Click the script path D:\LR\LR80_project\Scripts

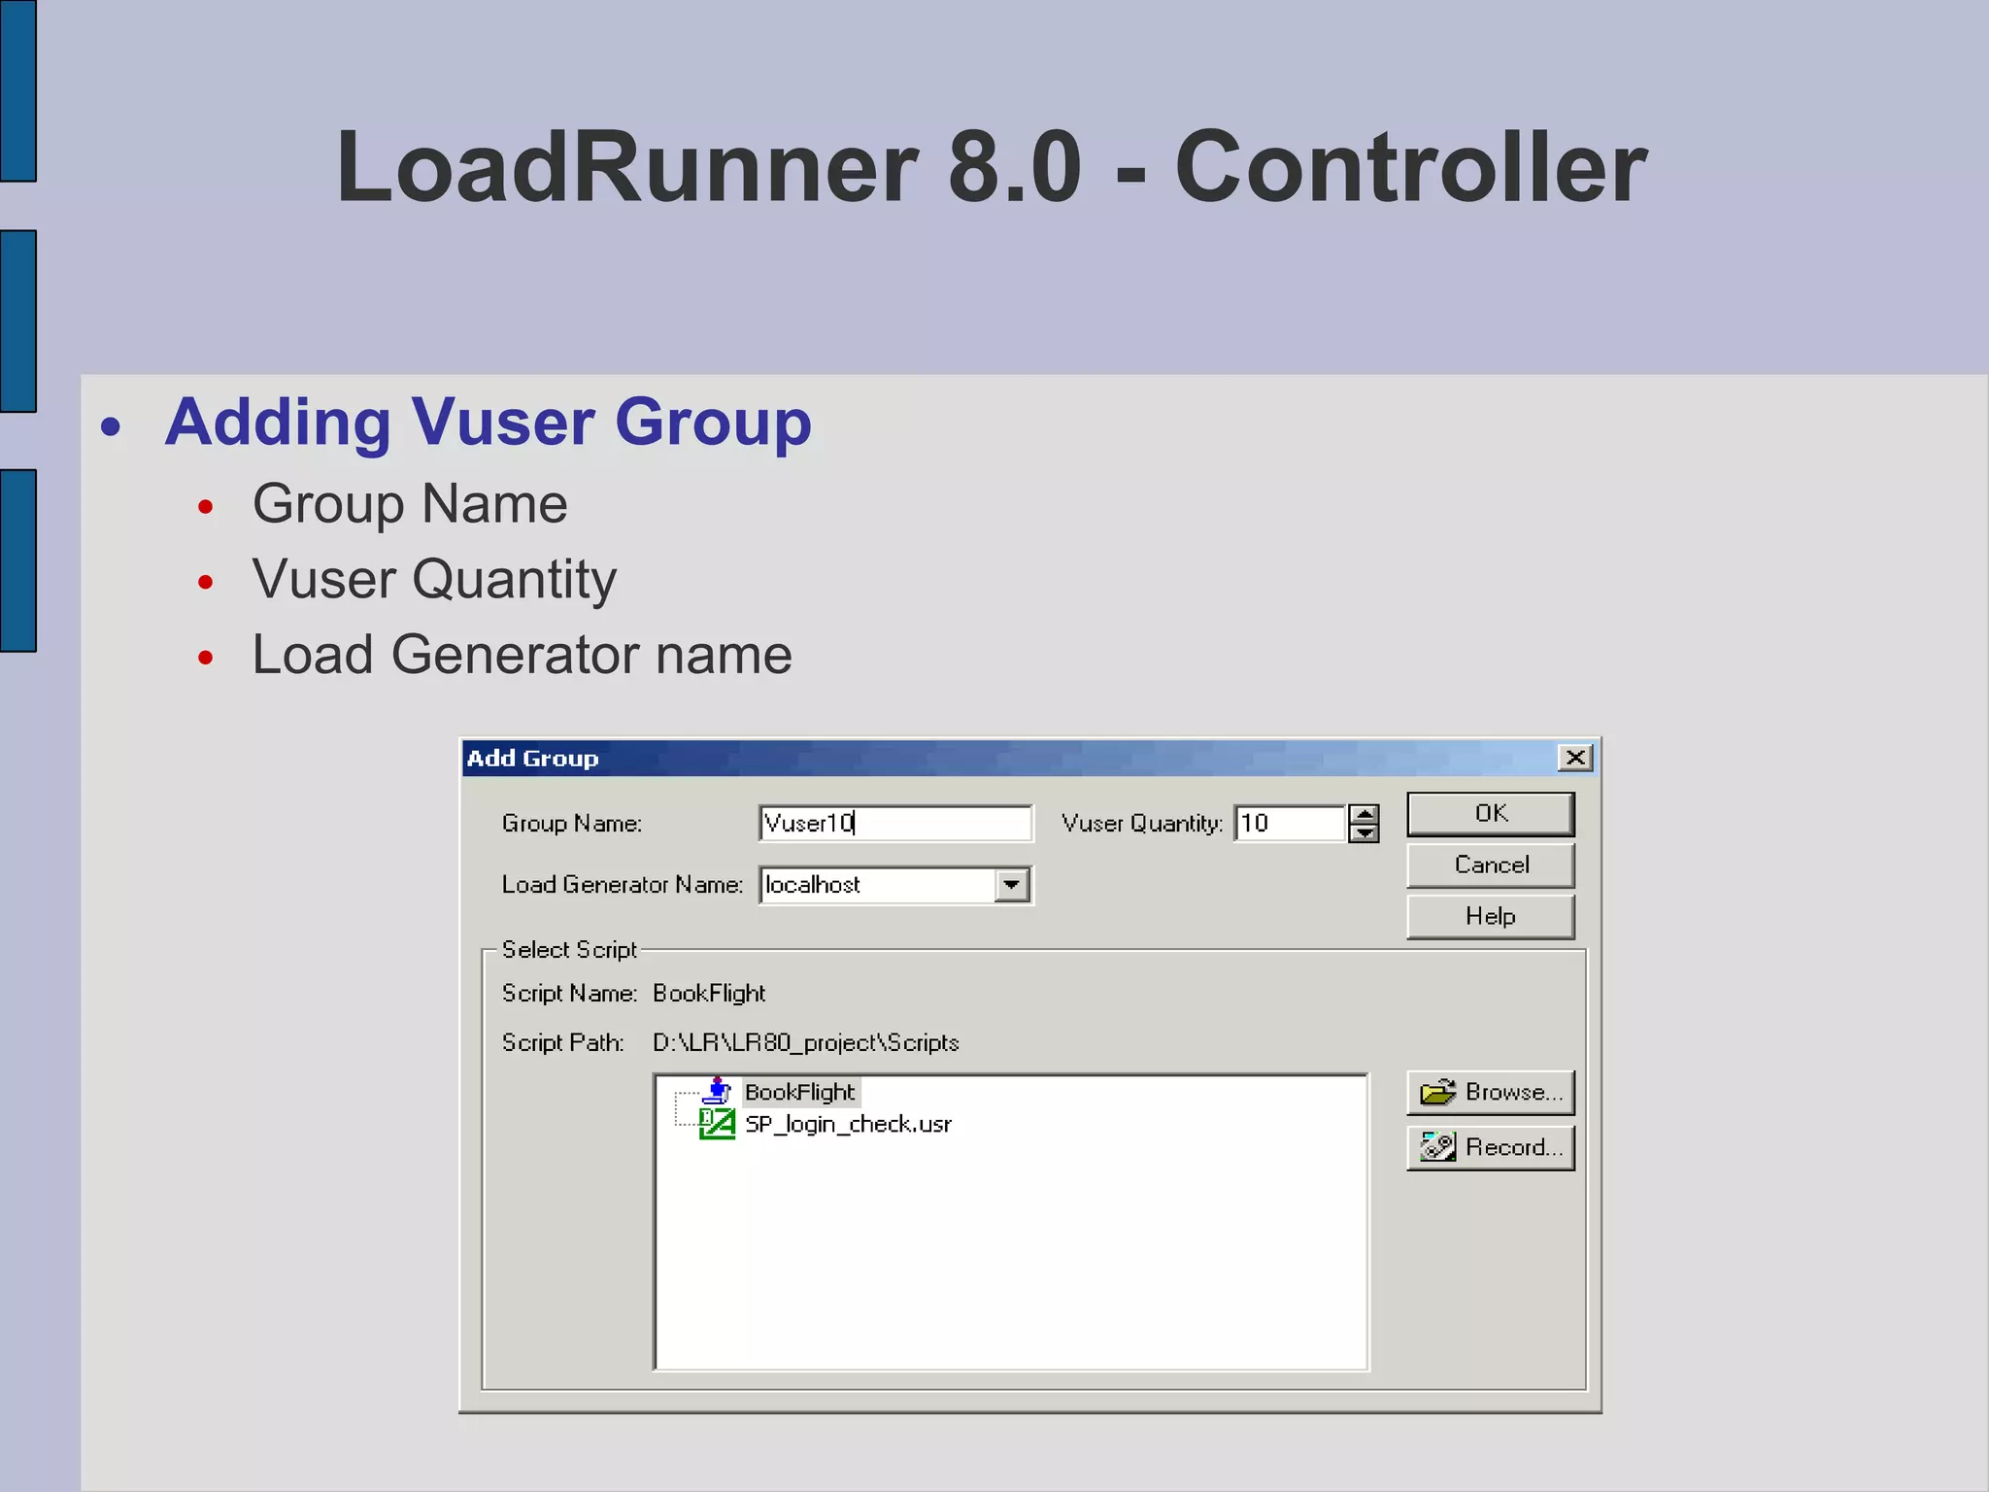[x=805, y=1042]
